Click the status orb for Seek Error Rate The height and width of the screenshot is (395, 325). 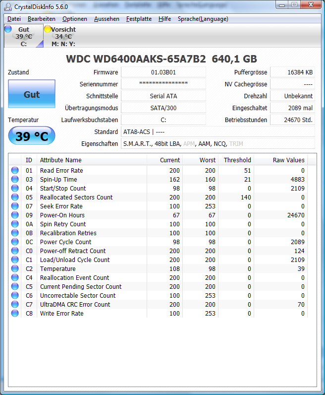pos(15,206)
